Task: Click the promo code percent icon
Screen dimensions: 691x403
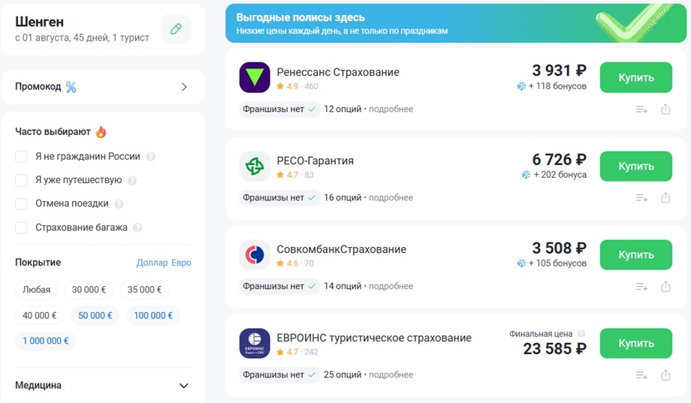Action: (71, 87)
